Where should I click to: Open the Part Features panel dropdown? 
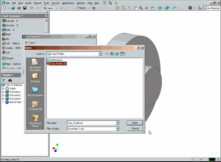click(x=12, y=16)
